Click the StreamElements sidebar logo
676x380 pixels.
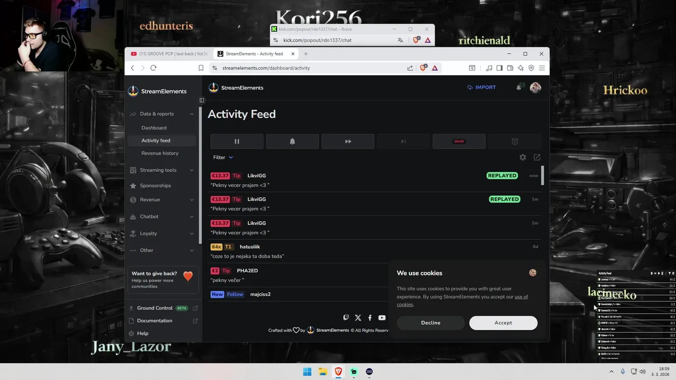point(157,91)
